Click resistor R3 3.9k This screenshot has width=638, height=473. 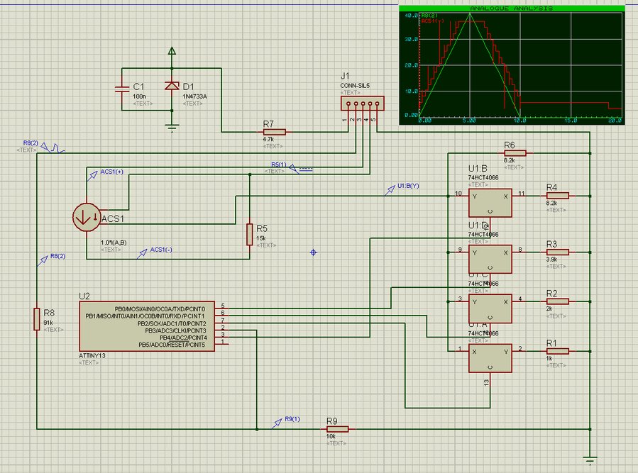click(557, 252)
